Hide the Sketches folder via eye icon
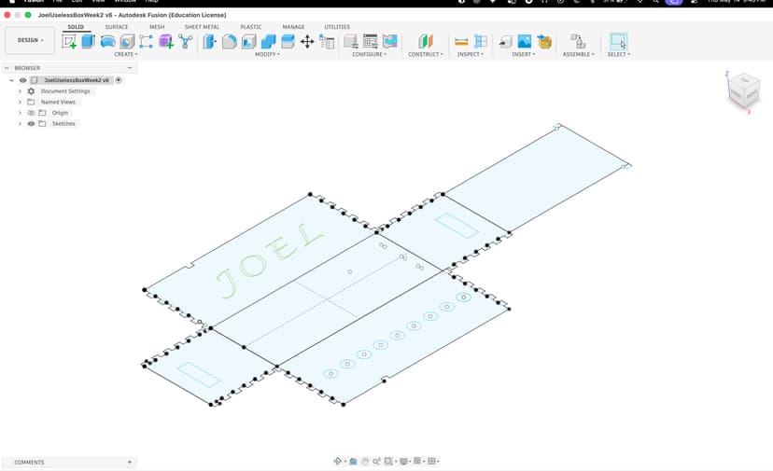The image size is (773, 471). coord(31,124)
